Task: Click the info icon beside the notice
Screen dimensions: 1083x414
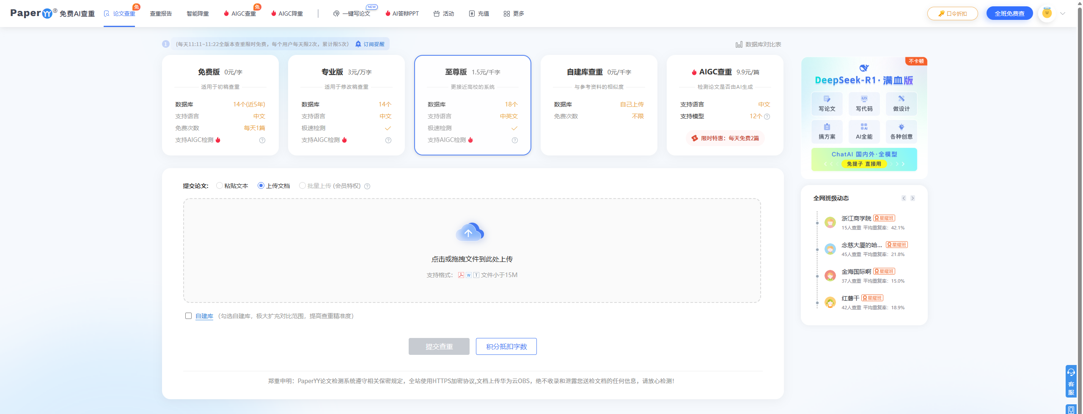Action: (166, 44)
